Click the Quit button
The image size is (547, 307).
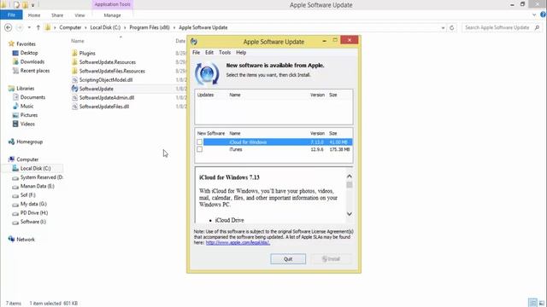[x=288, y=259]
